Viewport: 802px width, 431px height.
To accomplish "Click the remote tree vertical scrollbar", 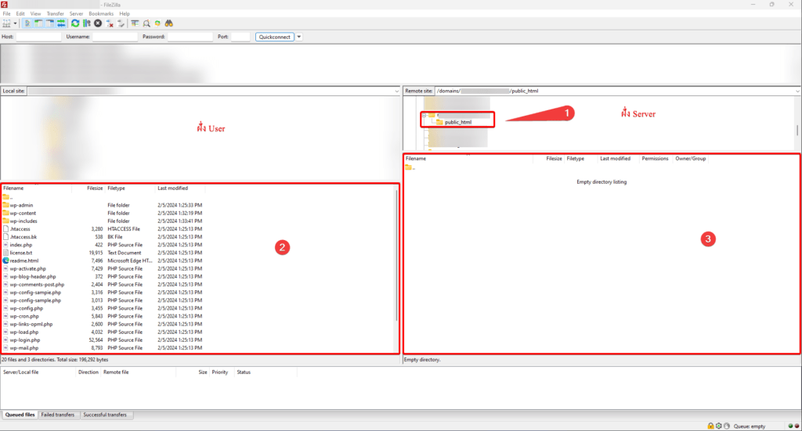I will pos(797,130).
